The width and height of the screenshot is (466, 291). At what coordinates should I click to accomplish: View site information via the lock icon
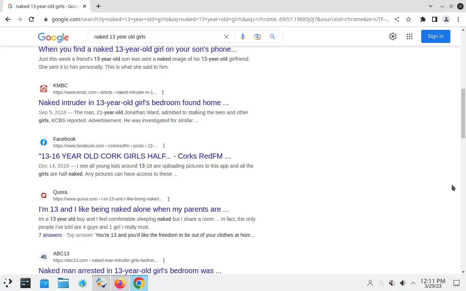(x=46, y=19)
